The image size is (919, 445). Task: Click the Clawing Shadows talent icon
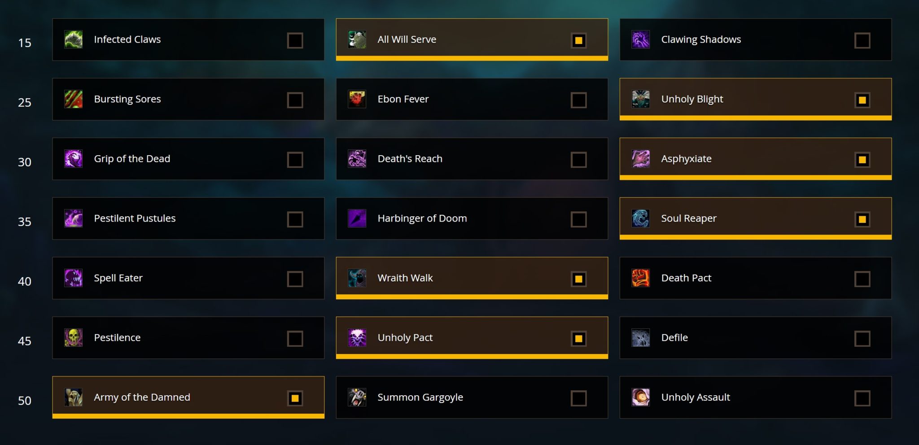coord(640,39)
